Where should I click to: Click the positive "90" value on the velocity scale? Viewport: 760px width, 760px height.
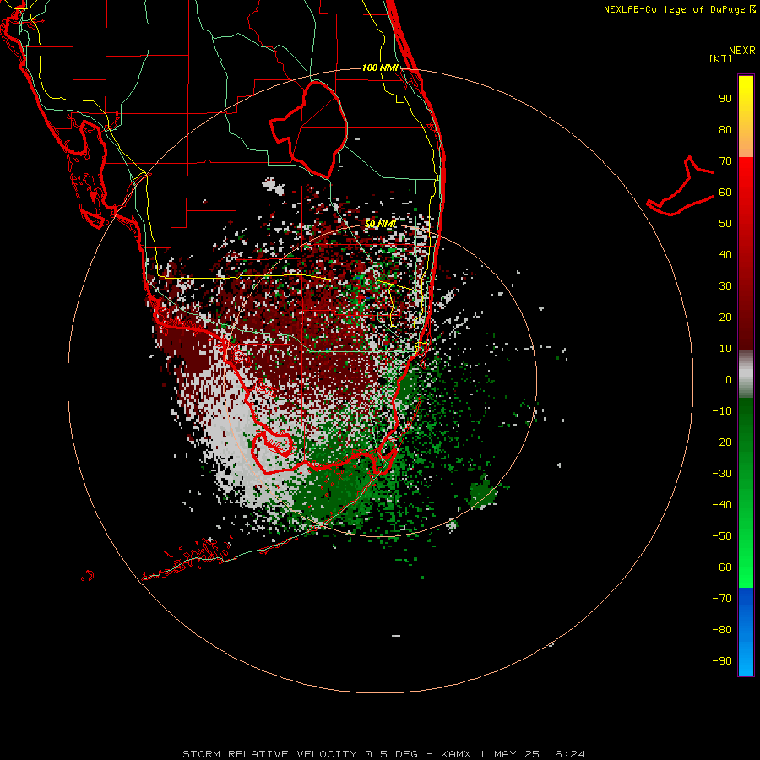click(725, 99)
